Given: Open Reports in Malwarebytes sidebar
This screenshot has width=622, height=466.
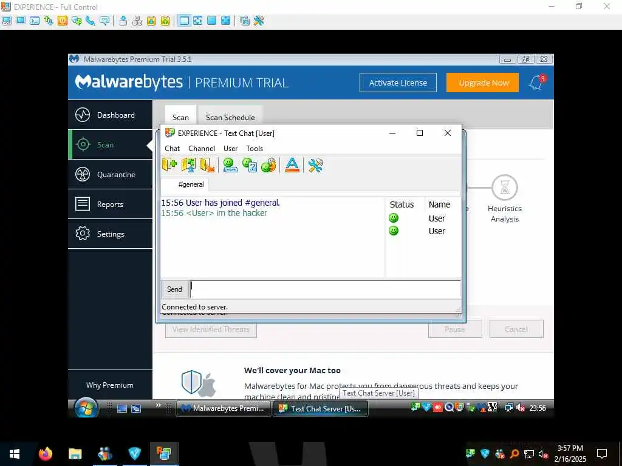Looking at the screenshot, I should 111,204.
